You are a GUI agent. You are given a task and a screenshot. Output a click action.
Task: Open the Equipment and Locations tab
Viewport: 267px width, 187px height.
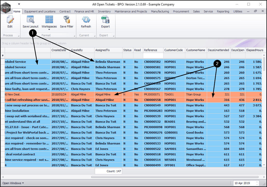click(40, 11)
